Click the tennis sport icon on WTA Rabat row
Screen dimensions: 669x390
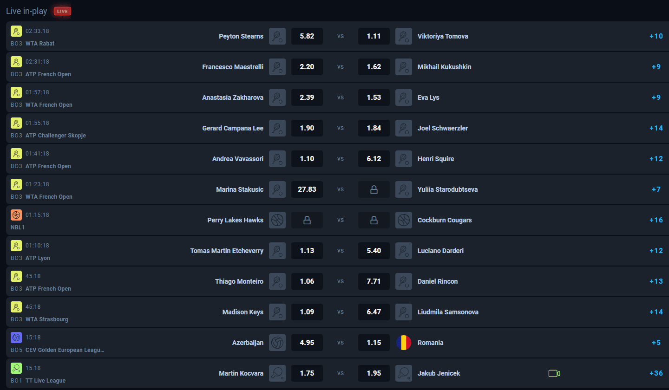(x=16, y=31)
